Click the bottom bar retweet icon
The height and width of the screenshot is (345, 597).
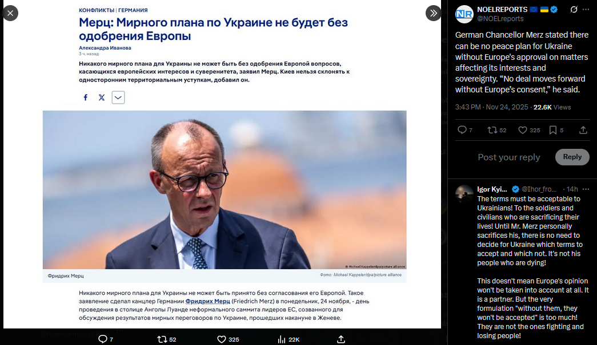coord(162,339)
